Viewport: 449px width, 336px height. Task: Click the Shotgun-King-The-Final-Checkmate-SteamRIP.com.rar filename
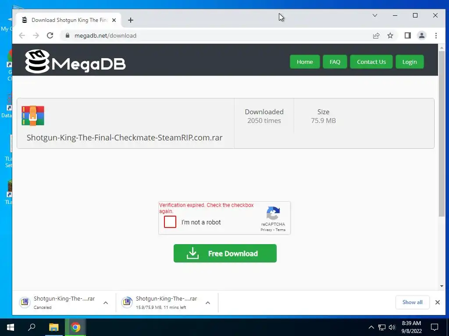125,137
